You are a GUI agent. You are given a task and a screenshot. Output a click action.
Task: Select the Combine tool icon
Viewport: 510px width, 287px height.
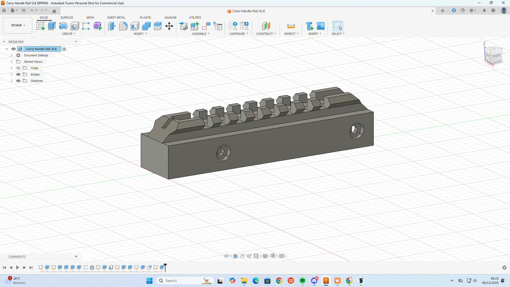[x=146, y=26]
